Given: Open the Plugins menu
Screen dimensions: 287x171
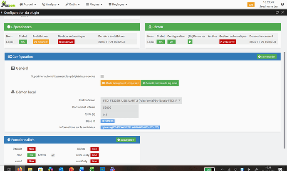Looking at the screenshot, I should click(x=94, y=4).
